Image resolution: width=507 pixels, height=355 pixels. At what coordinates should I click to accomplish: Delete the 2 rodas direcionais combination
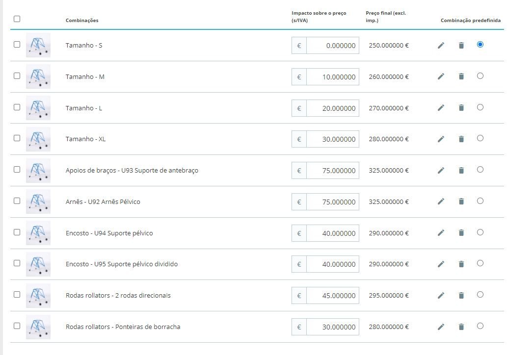tap(461, 296)
